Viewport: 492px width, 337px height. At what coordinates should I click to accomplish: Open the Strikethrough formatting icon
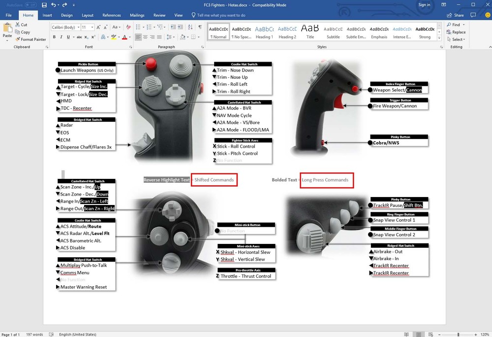tap(79, 36)
